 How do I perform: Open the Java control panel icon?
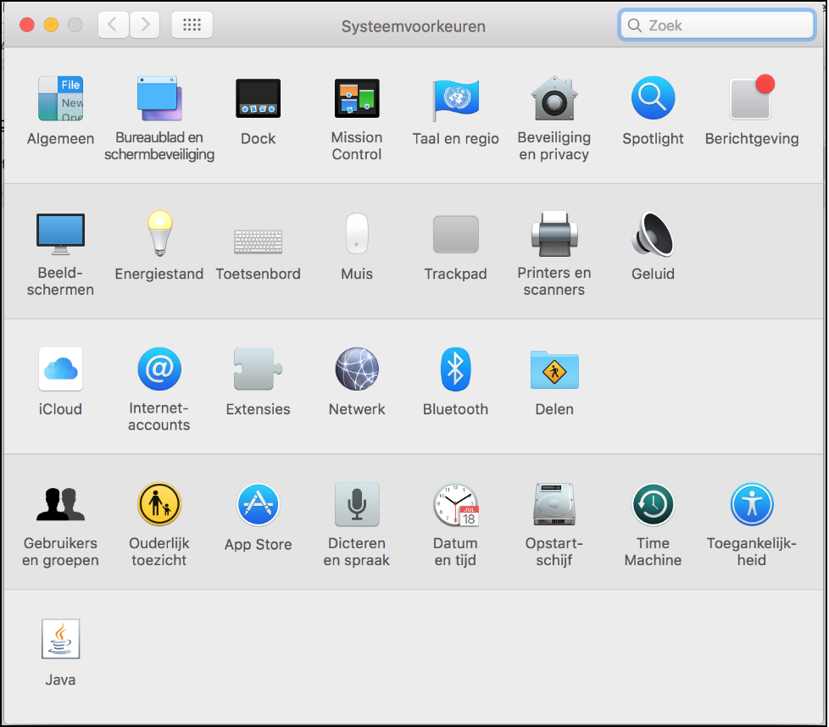(x=60, y=640)
